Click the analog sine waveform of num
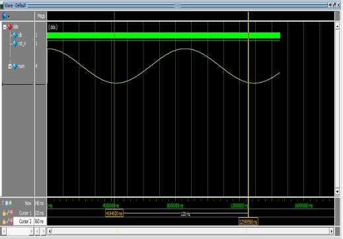 click(163, 66)
